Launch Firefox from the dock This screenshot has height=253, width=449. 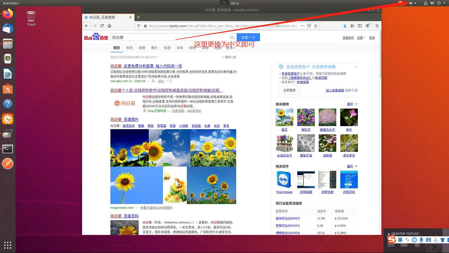(x=8, y=14)
